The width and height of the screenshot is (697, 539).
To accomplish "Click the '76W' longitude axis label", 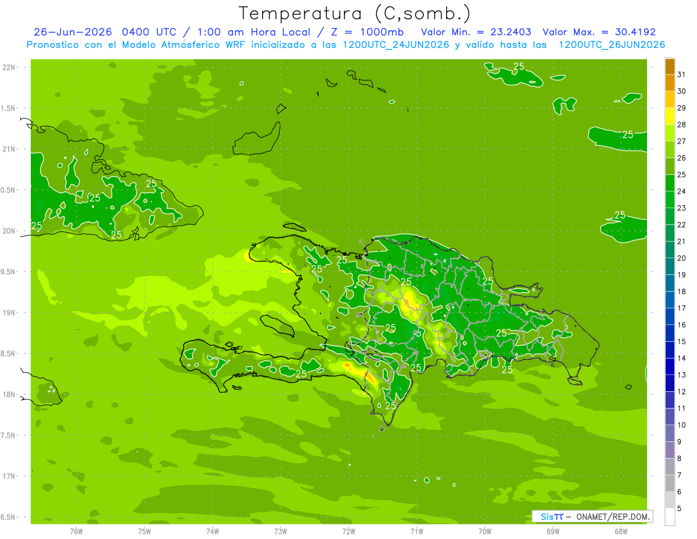I will pyautogui.click(x=76, y=531).
